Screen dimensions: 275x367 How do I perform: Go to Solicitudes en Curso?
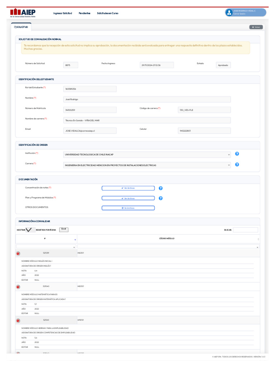[107, 13]
